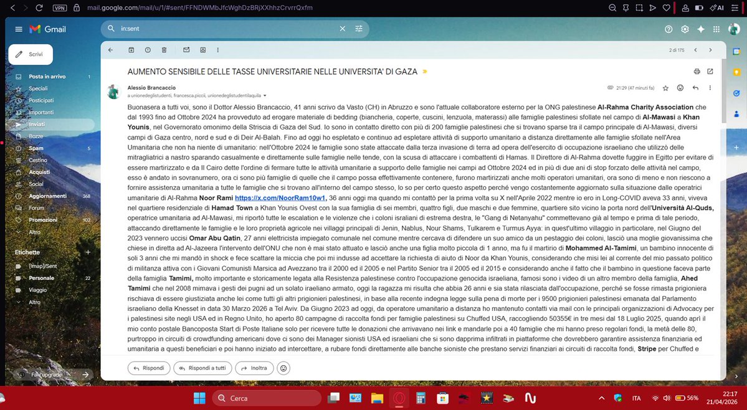747x410 pixels.
Task: Expand the recipient details arrow
Action: coord(265,96)
